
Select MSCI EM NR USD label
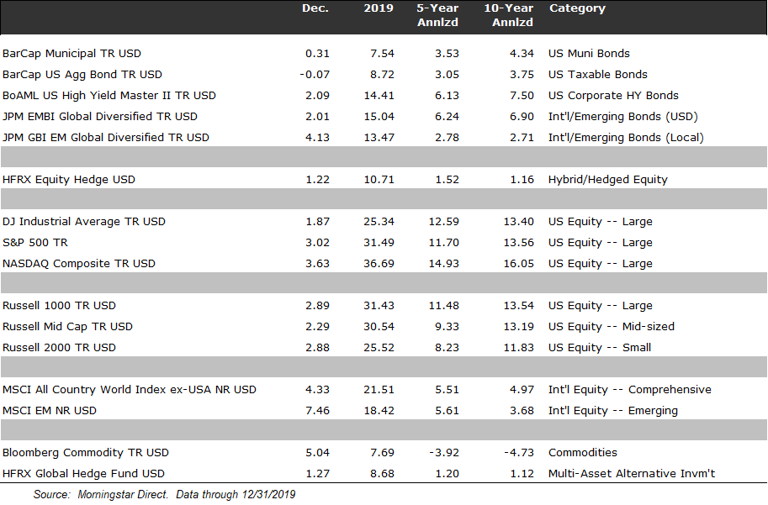(x=50, y=411)
